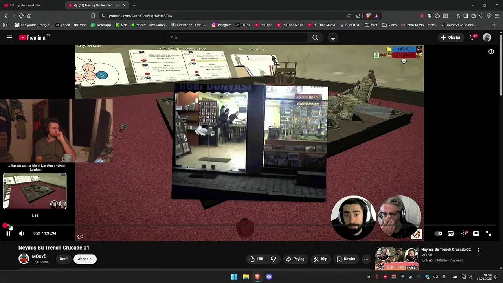Open the Instagram bookmark
This screenshot has height=283, width=503.
[x=221, y=25]
